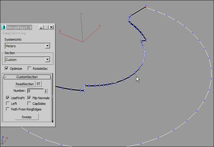Minimize the SweepEdge1.0 window
The height and width of the screenshot is (147, 214).
pyautogui.click(x=41, y=27)
